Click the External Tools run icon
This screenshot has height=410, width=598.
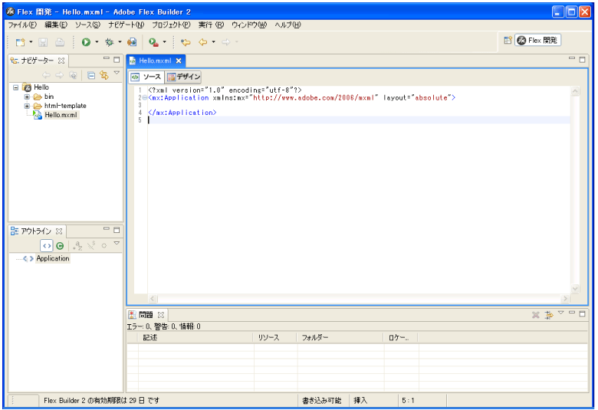(x=153, y=42)
